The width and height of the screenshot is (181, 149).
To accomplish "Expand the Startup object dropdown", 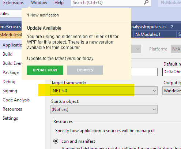I will click(104, 109).
